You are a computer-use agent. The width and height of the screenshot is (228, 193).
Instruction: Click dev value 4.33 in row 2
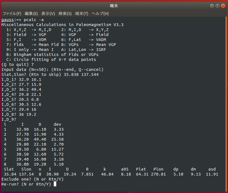click(x=59, y=134)
